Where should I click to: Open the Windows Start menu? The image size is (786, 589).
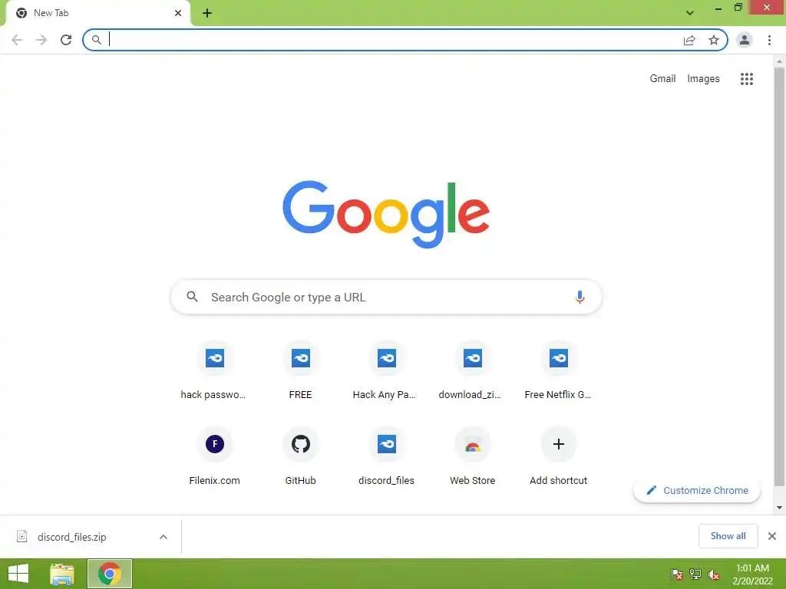click(x=18, y=574)
